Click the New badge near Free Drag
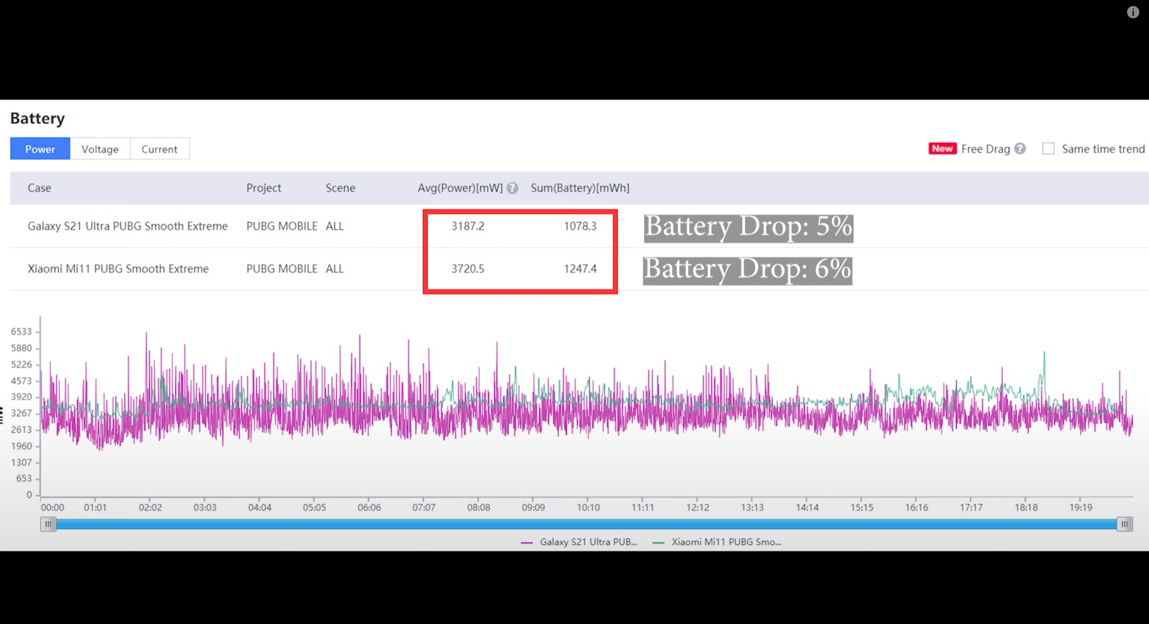This screenshot has height=624, width=1149. pos(942,148)
